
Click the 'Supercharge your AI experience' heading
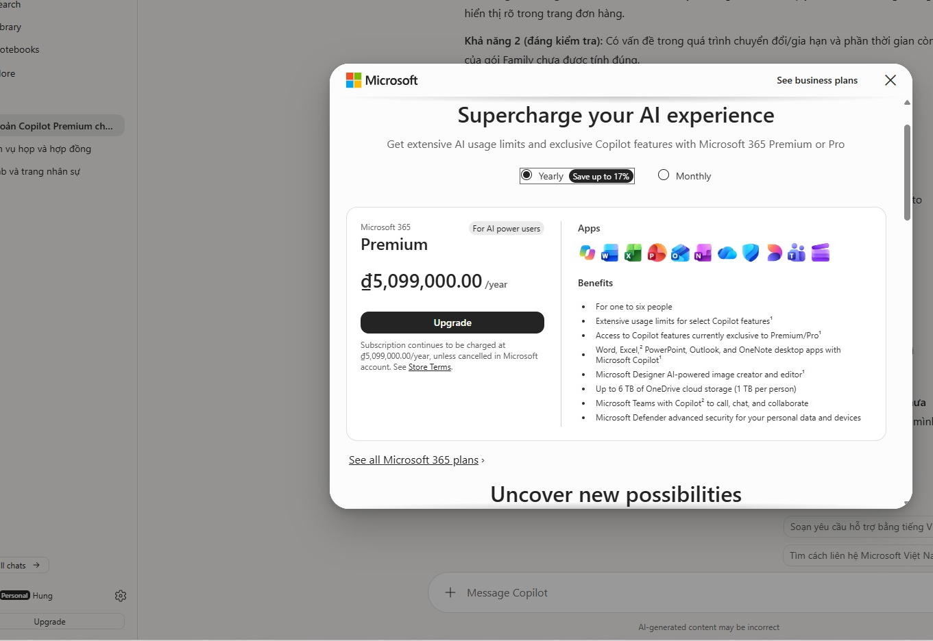(616, 115)
